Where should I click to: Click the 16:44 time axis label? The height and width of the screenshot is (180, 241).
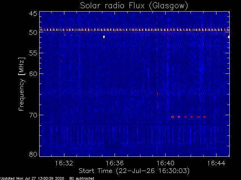point(216,163)
